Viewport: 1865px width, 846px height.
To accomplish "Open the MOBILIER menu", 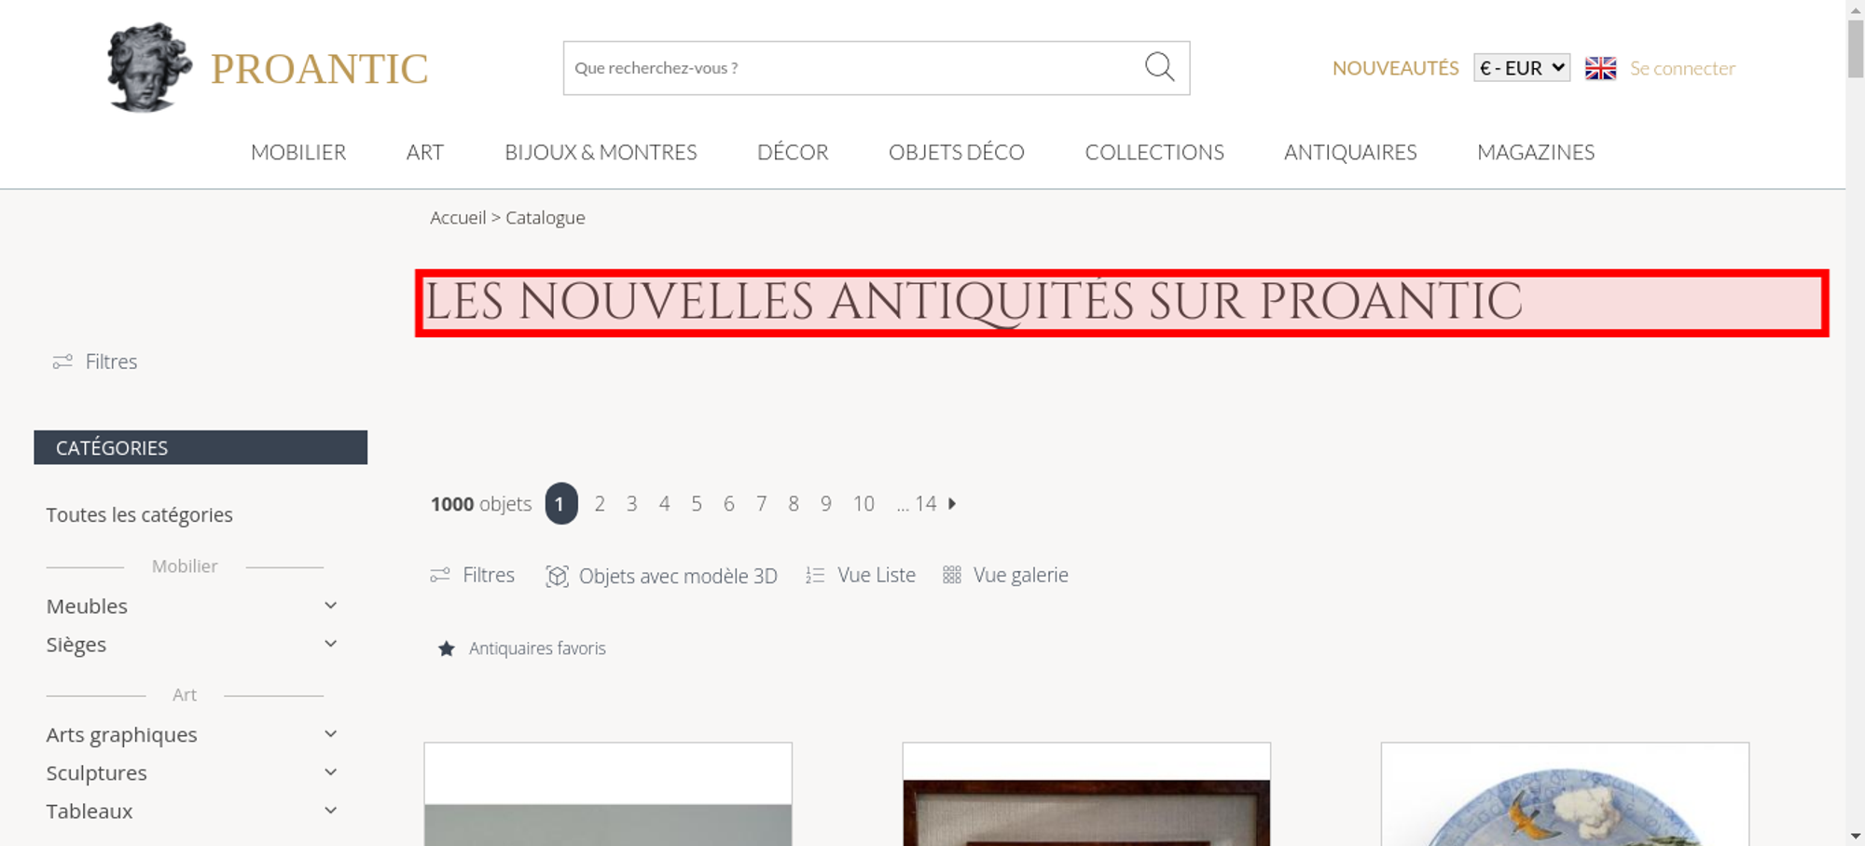I will [x=298, y=152].
